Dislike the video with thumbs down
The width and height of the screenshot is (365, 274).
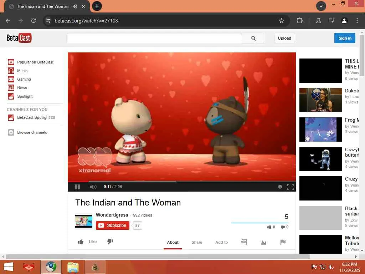click(x=110, y=242)
